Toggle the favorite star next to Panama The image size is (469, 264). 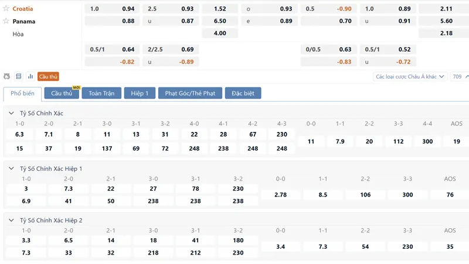pos(6,21)
